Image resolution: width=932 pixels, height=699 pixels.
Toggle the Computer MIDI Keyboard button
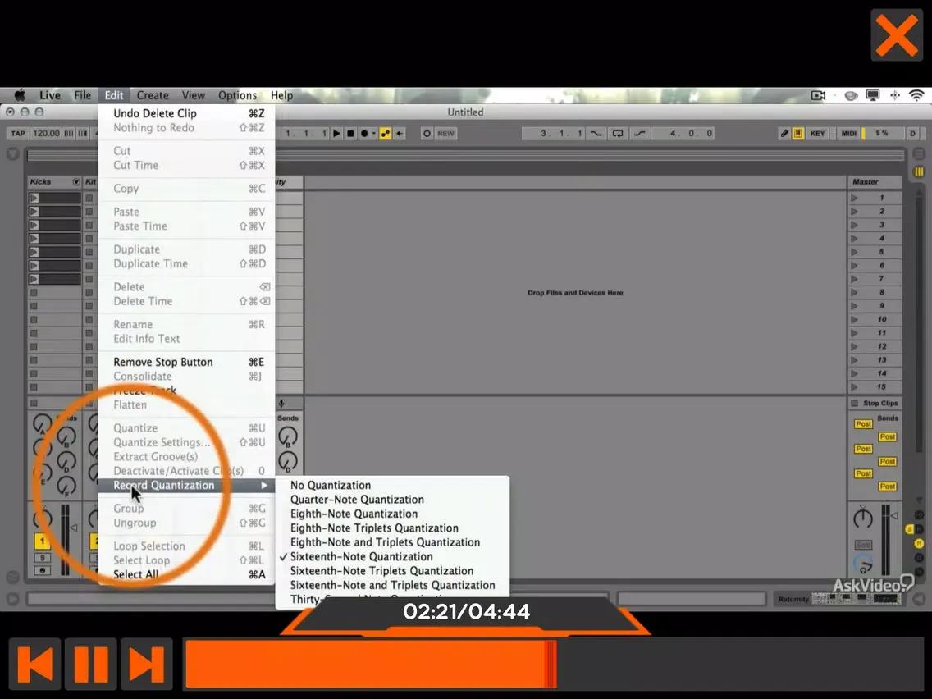pos(798,133)
